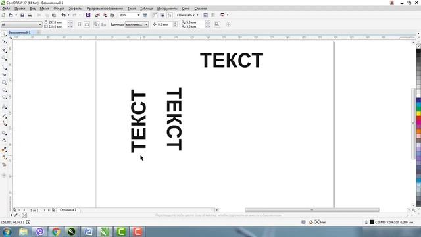Viewport: 421px width, 237px height.
Task: Open Viber from the Windows taskbar
Action: pos(39,232)
